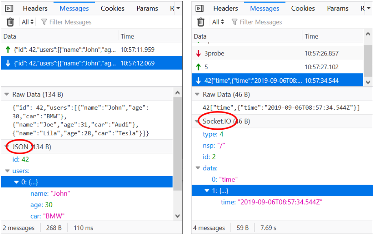Switch to Headers tab in right panel

tap(225, 9)
